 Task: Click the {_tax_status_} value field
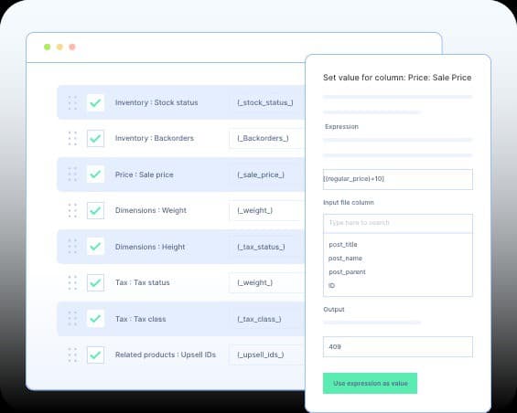click(x=267, y=247)
